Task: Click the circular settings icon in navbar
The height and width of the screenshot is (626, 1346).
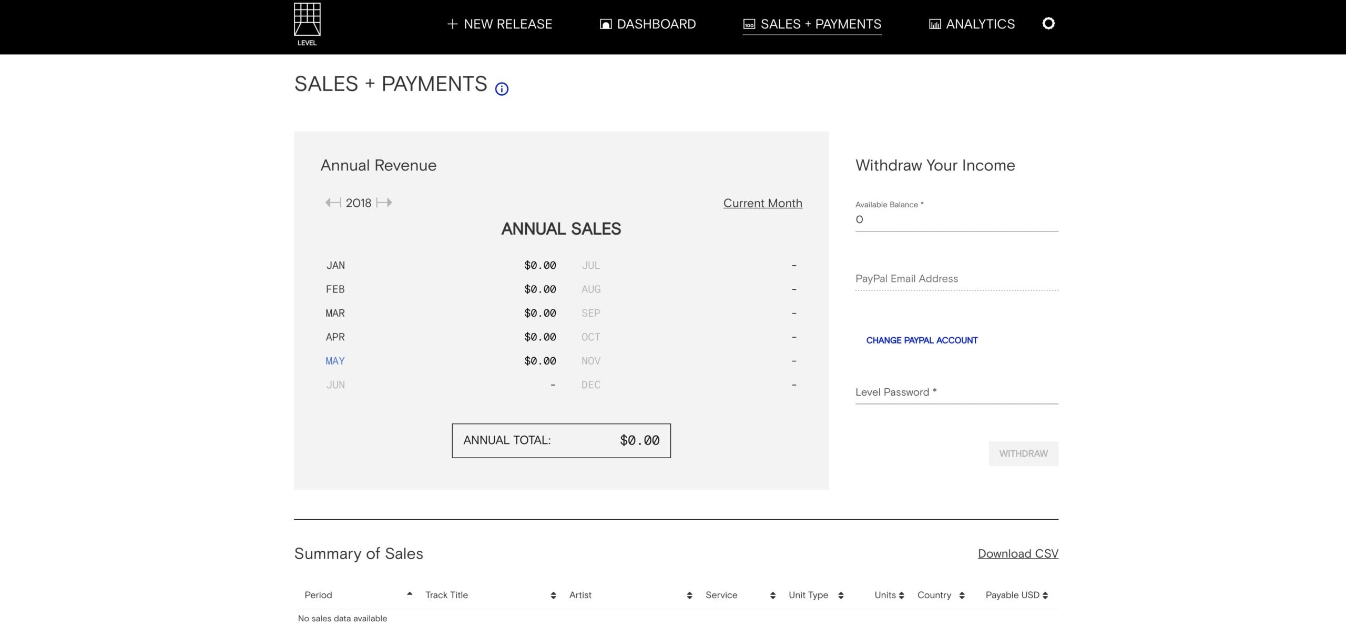Action: 1048,24
